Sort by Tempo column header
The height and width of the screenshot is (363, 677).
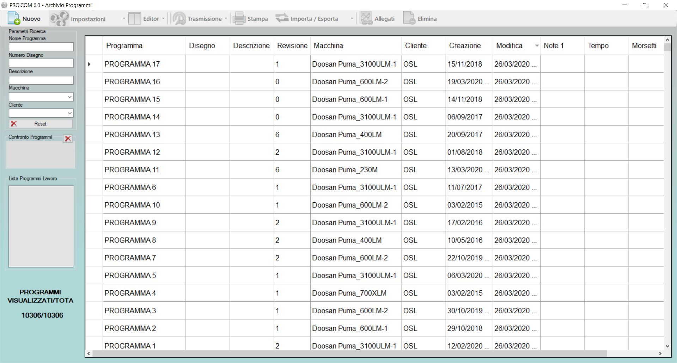click(606, 45)
